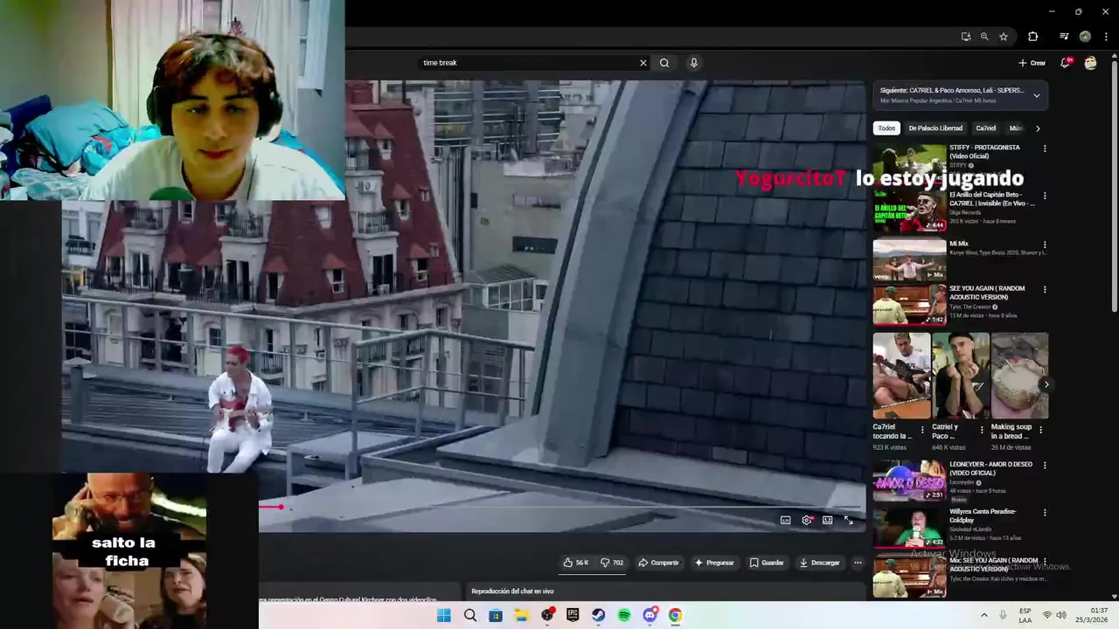Click 'Willyrex Canta Paradise- Coldplay' title
The image size is (1119, 629).
click(985, 515)
